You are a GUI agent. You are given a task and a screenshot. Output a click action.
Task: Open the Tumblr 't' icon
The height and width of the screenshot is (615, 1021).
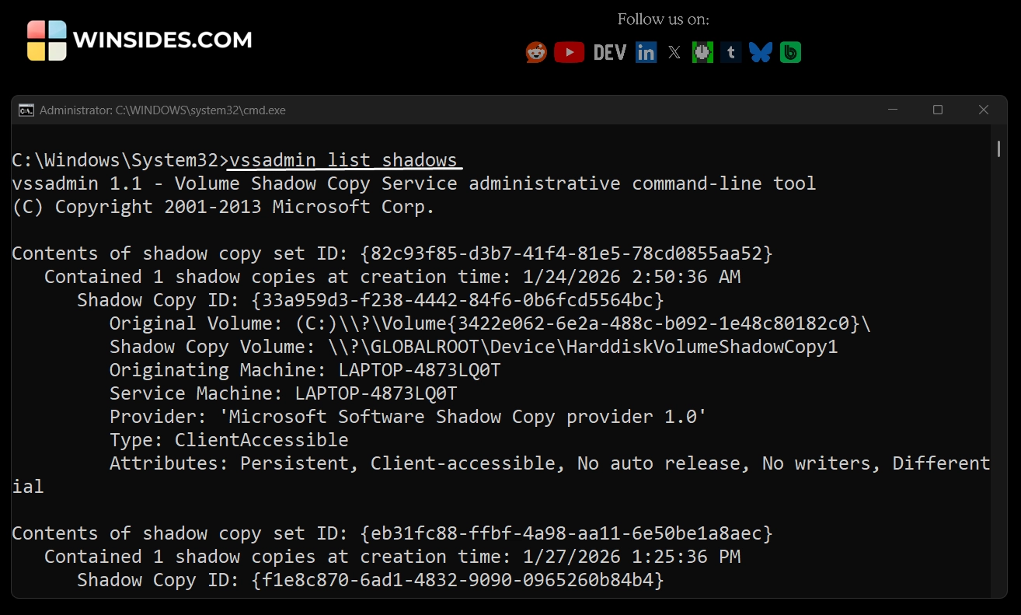(x=730, y=52)
